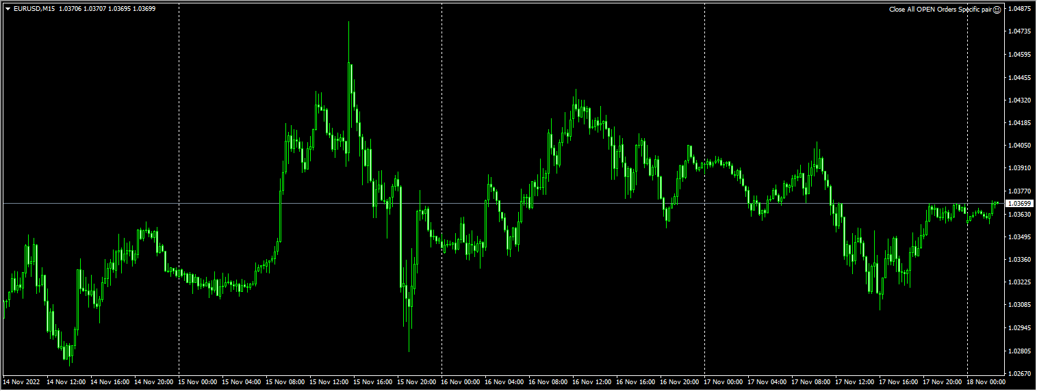Viewport: 1037px width, 391px height.
Task: Click the 16 Nov 12:00 time axis label
Action: click(593, 382)
